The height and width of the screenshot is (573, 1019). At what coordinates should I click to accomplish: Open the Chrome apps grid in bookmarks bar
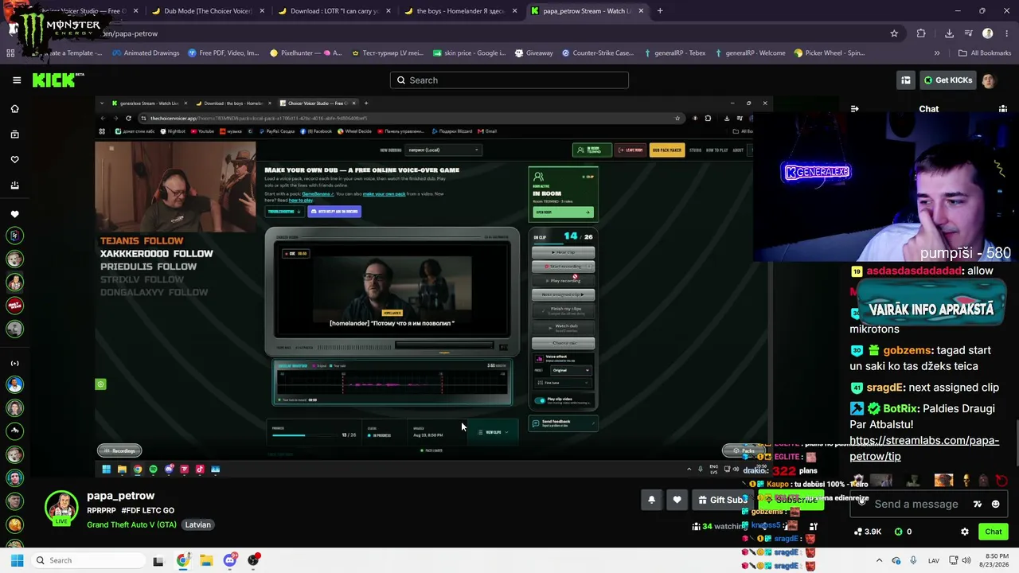[x=10, y=53]
